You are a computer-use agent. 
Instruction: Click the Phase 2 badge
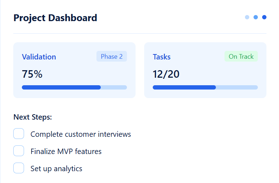pyautogui.click(x=112, y=57)
